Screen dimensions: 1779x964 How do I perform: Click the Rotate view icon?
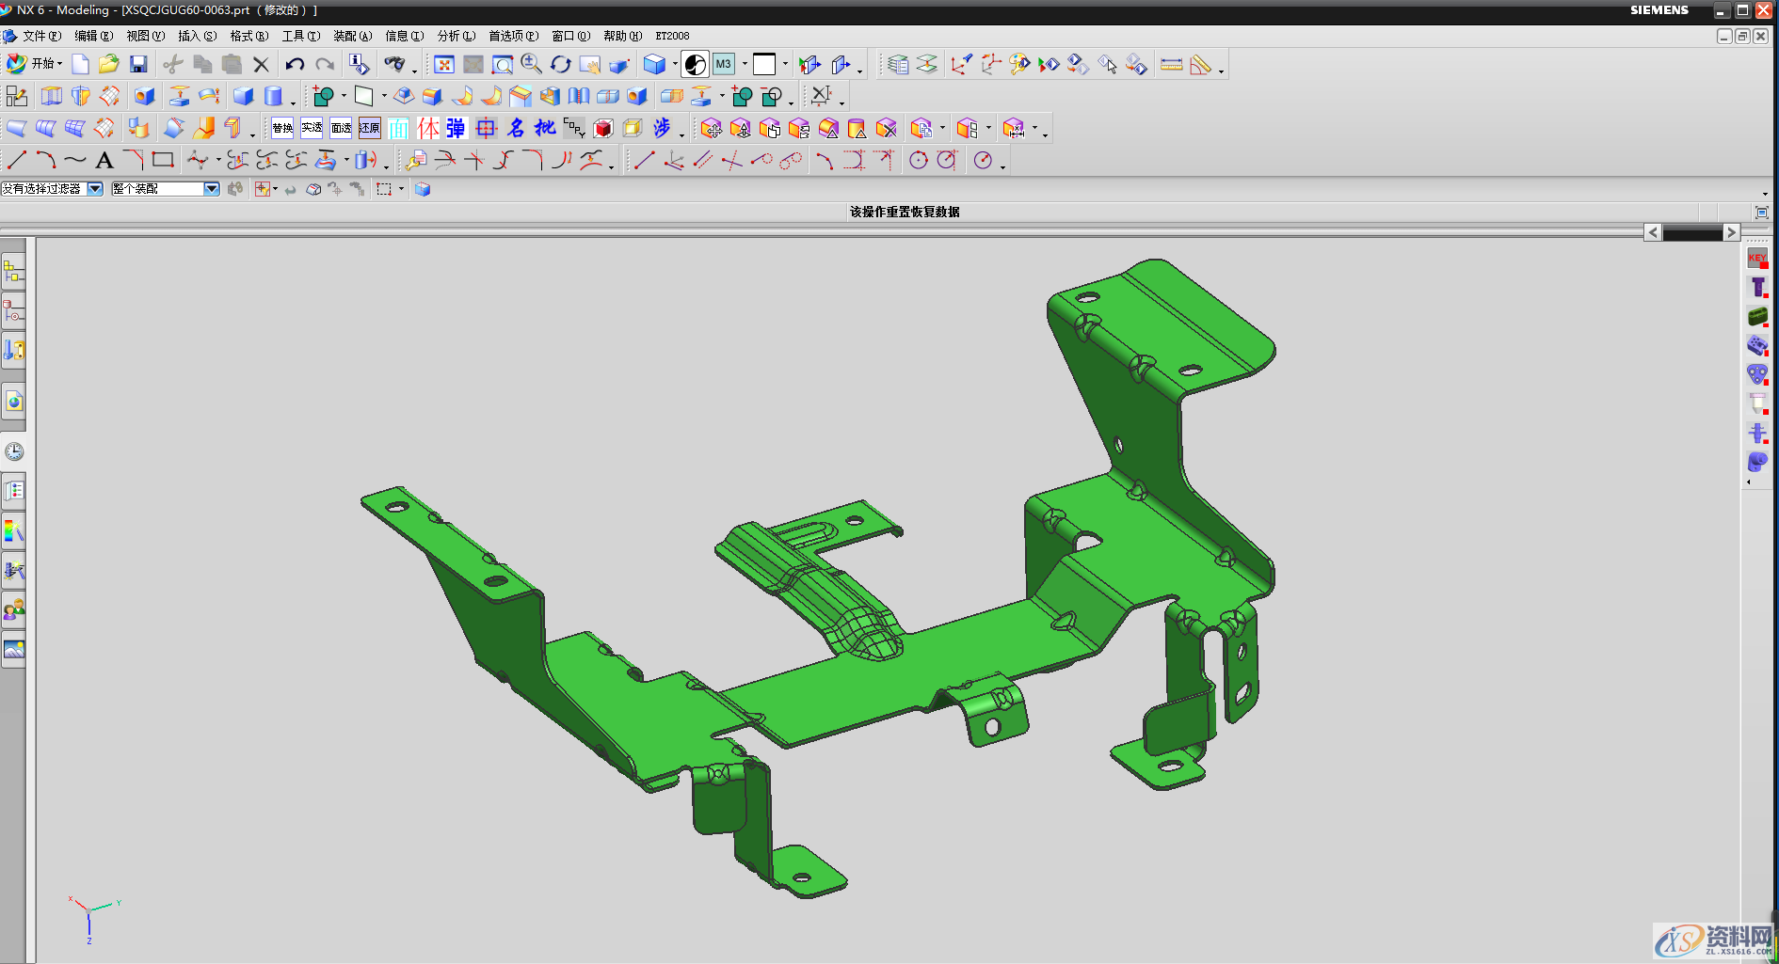pos(561,64)
